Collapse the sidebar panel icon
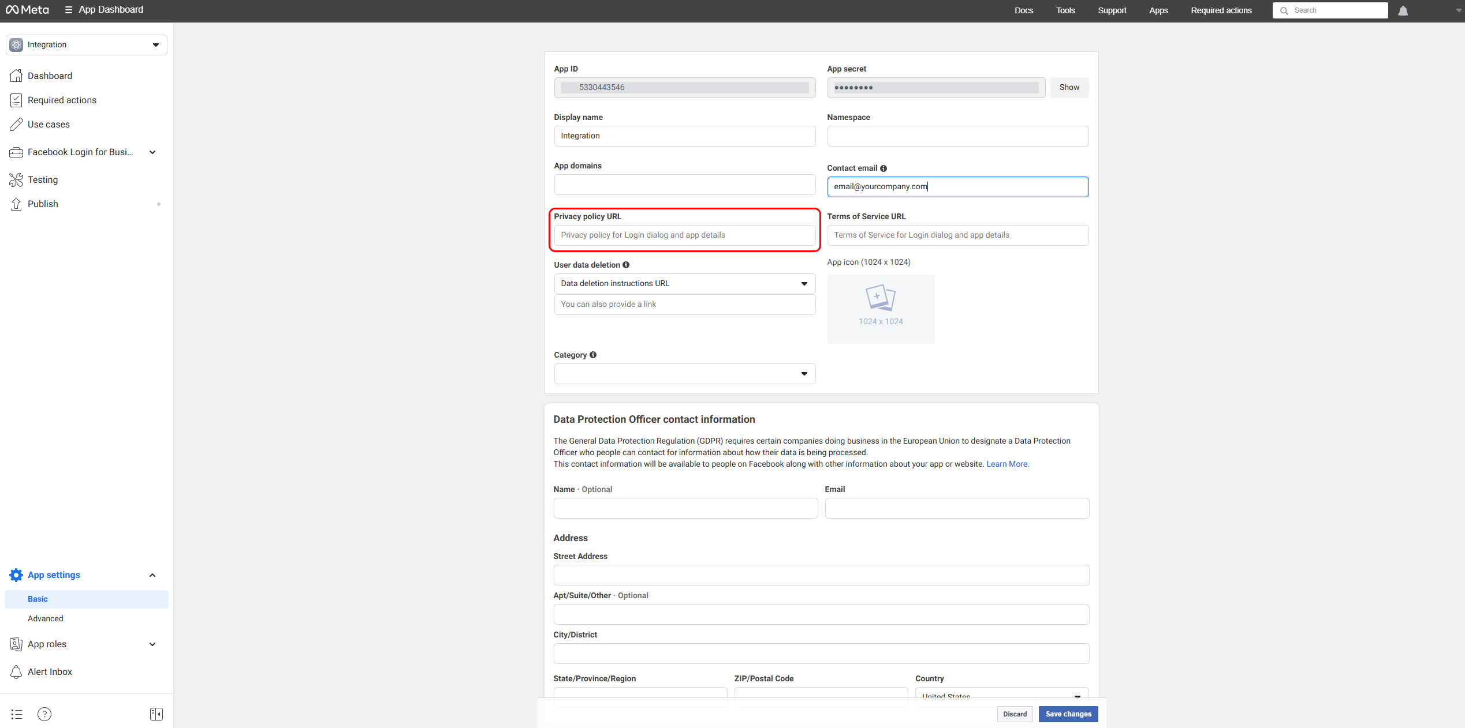The height and width of the screenshot is (728, 1465). pyautogui.click(x=156, y=714)
